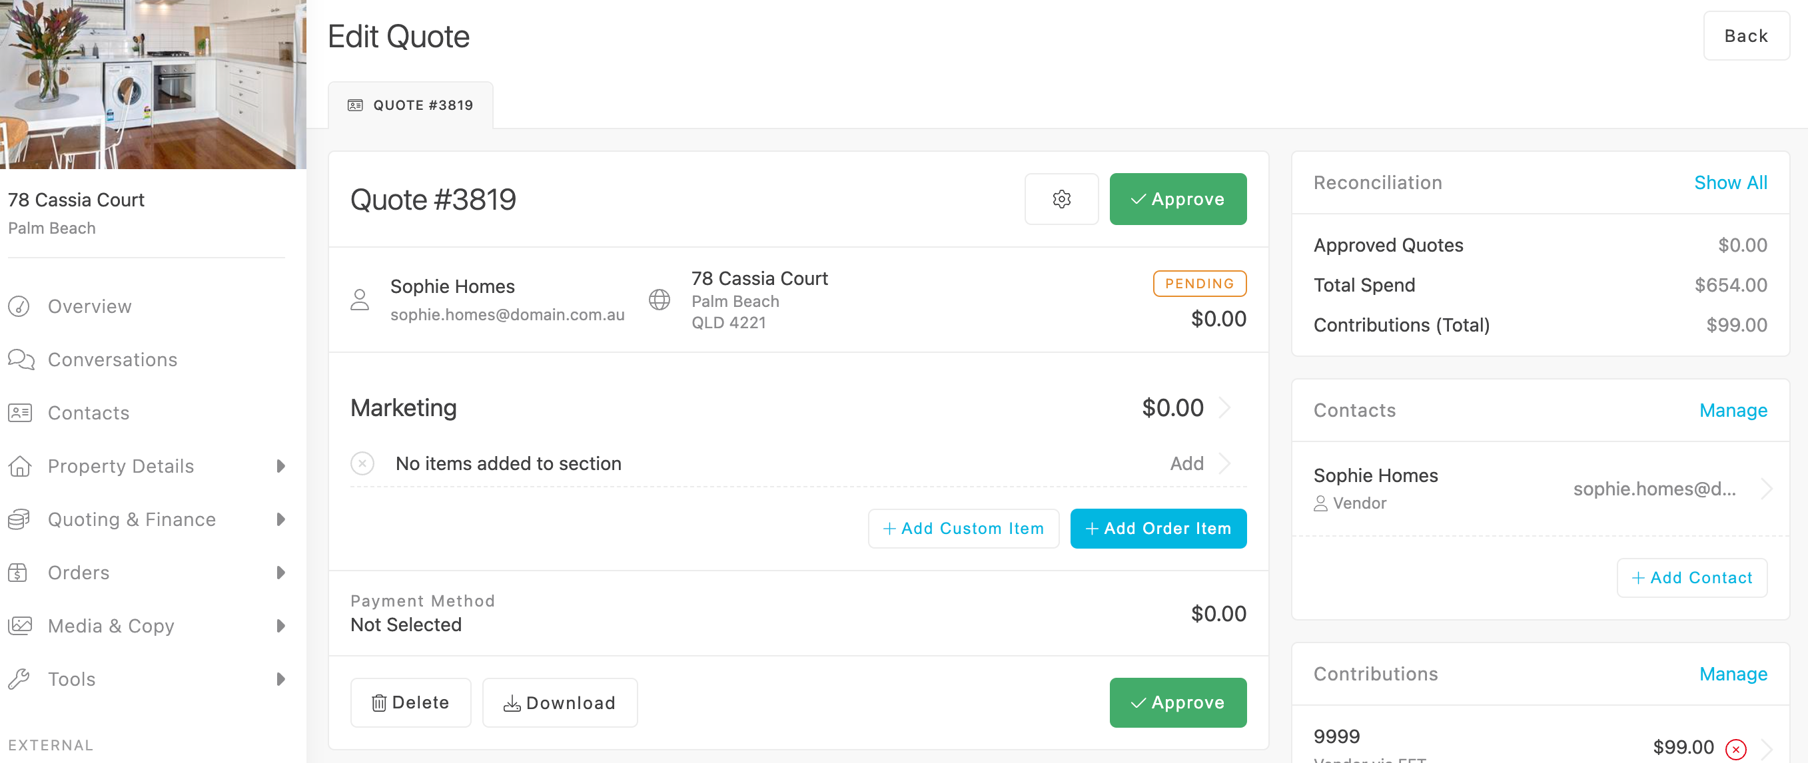Select the QUOTE #3819 tab

pyautogui.click(x=410, y=105)
